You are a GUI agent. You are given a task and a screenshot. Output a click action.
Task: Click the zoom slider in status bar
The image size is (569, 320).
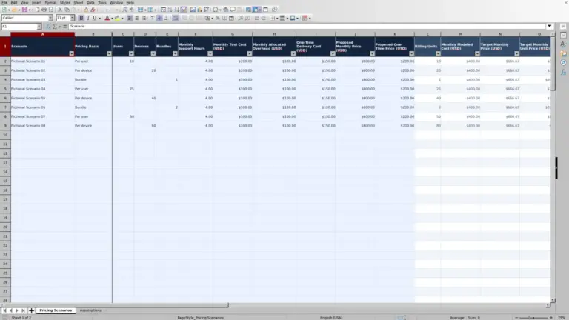(533, 318)
